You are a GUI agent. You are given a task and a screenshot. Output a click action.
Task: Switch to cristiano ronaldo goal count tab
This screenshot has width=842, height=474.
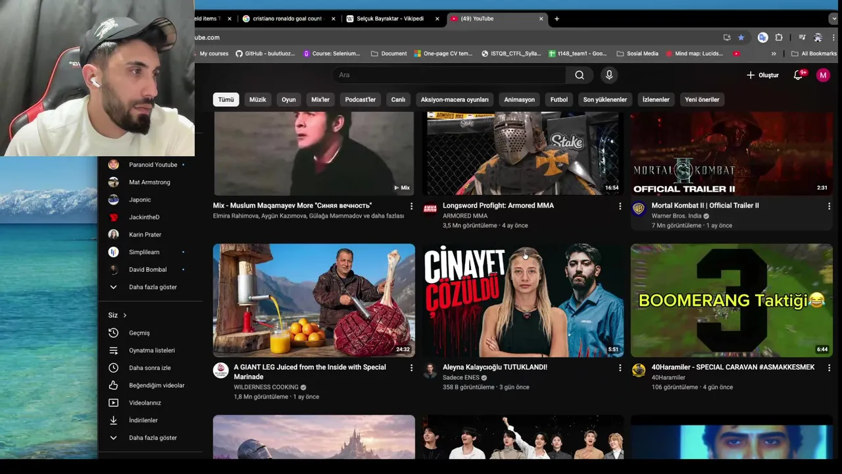pyautogui.click(x=289, y=18)
